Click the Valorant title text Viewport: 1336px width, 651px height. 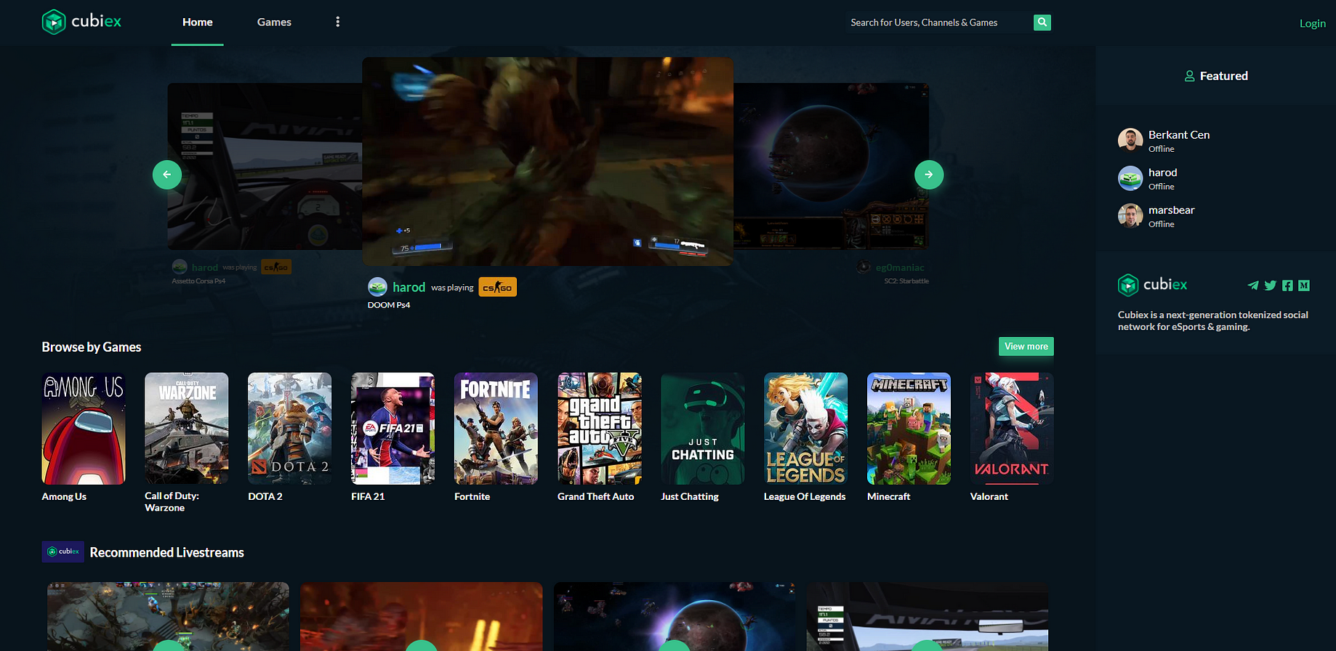(x=989, y=497)
